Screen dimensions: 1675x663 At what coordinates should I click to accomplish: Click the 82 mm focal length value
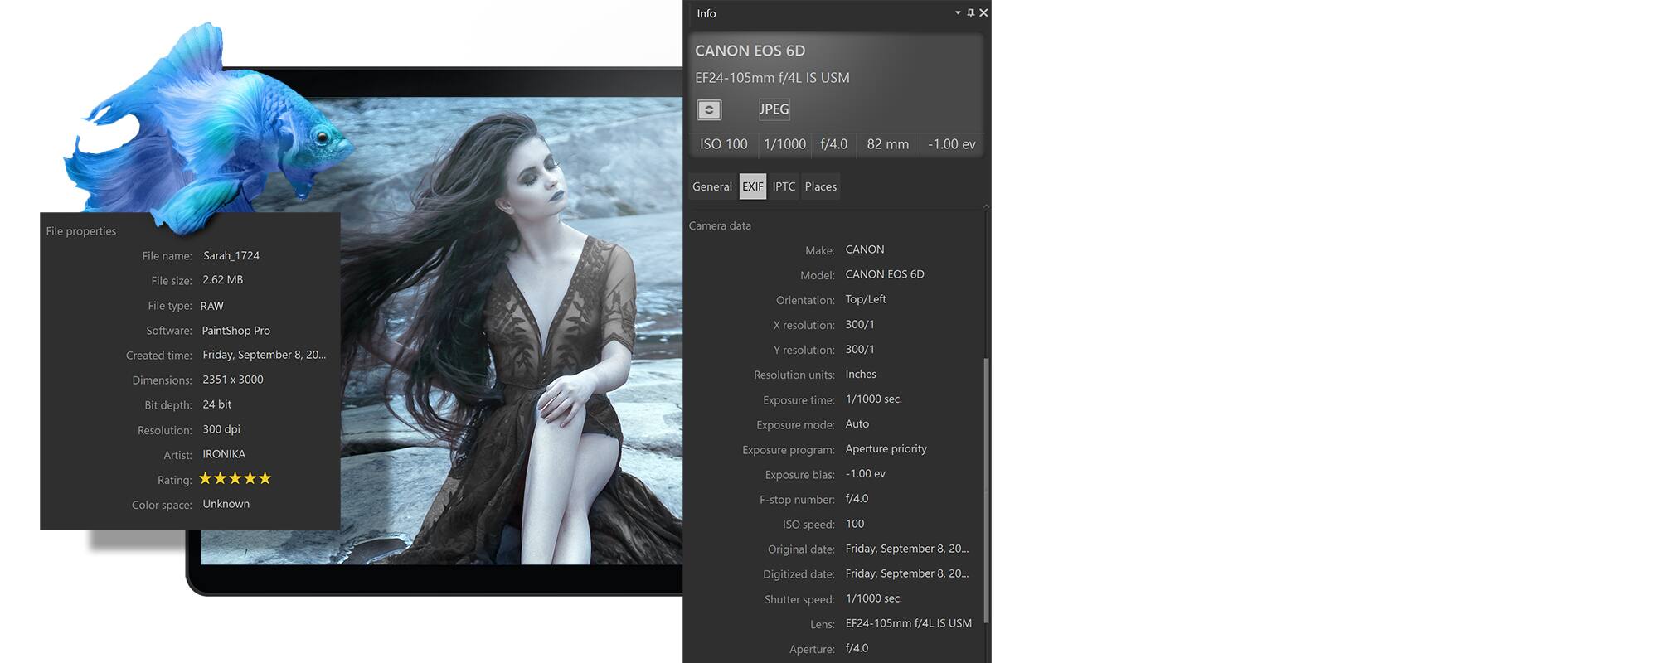pos(888,144)
